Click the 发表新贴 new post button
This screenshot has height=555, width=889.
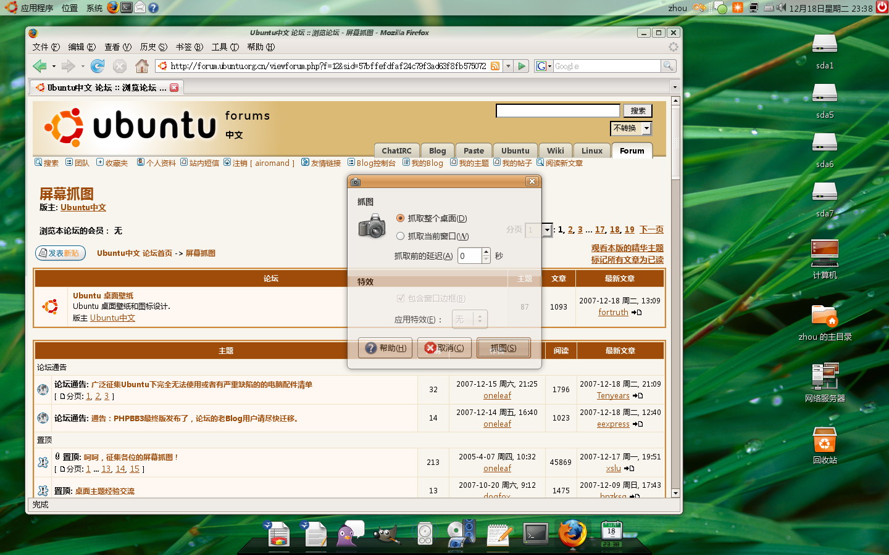[61, 253]
